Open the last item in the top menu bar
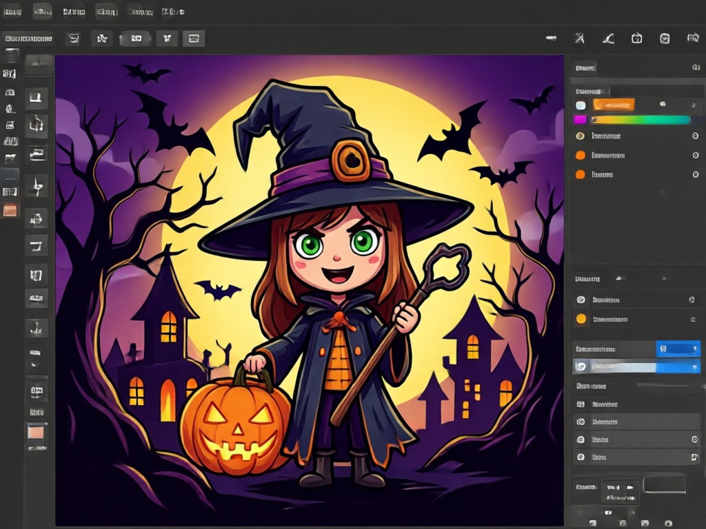This screenshot has height=529, width=706. click(173, 12)
